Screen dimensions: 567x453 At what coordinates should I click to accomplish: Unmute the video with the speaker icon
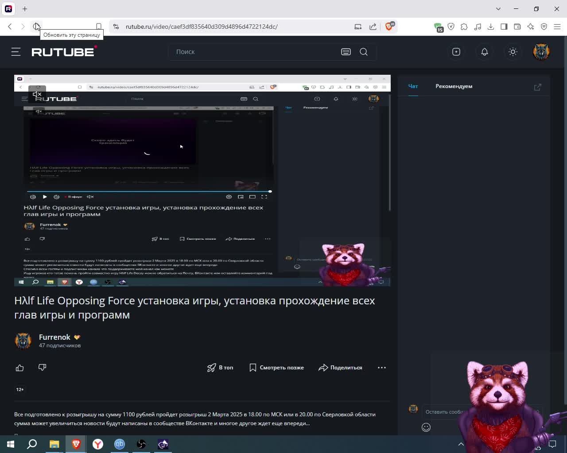click(37, 94)
